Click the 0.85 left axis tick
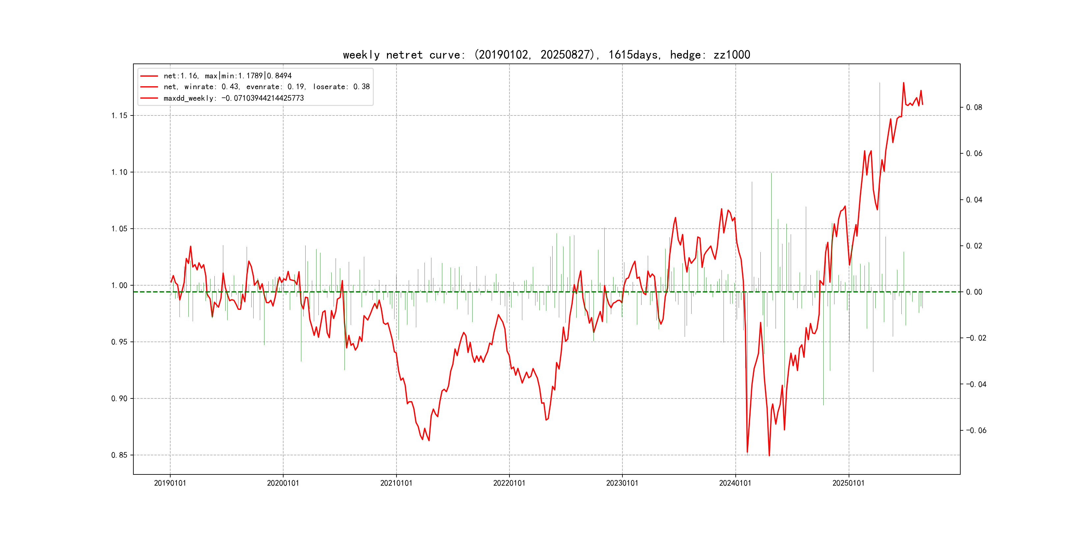Screen dimensions: 1067x533 (119, 455)
